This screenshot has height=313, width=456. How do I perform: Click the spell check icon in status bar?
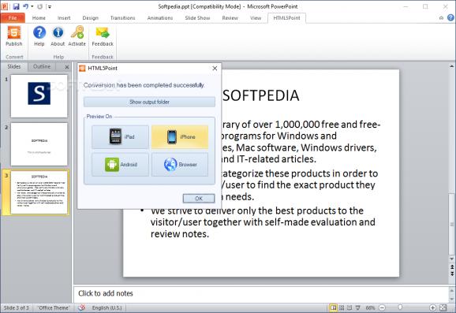[82, 307]
